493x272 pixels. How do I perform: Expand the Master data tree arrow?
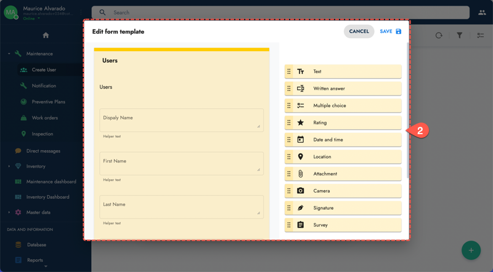[x=9, y=212]
